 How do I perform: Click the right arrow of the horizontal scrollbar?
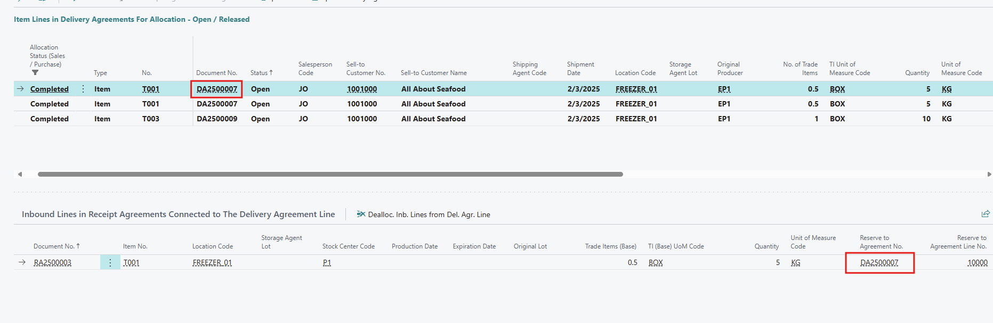[x=989, y=174]
